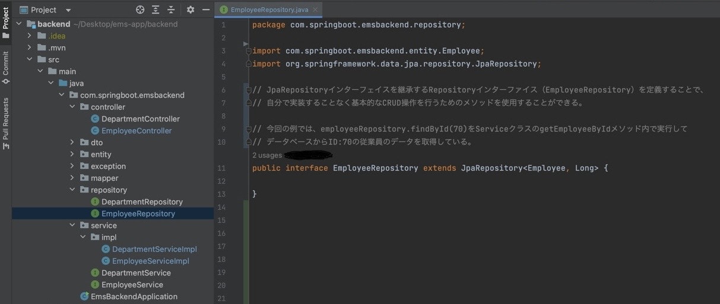Select EmployeeService interface in tree
The width and height of the screenshot is (720, 304).
pos(132,284)
